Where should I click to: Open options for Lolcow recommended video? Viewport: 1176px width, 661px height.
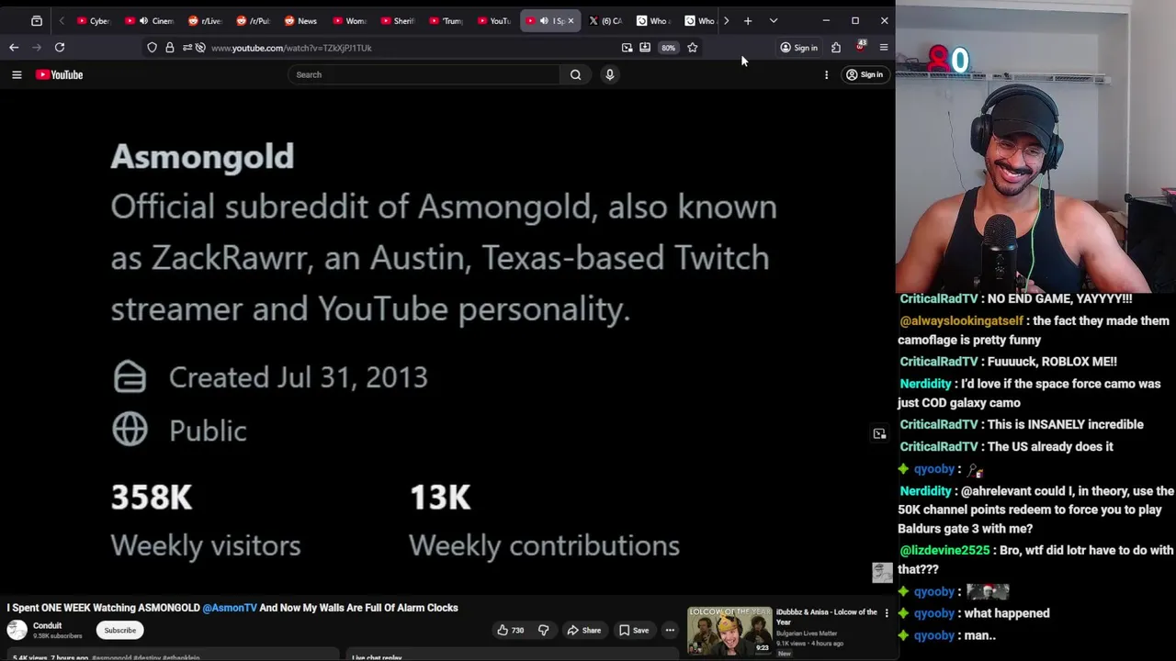[887, 613]
